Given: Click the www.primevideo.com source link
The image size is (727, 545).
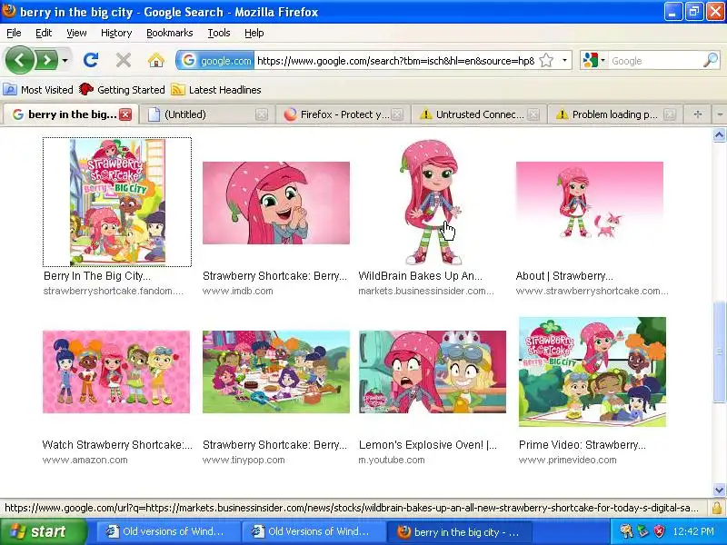Looking at the screenshot, I should [x=567, y=461].
